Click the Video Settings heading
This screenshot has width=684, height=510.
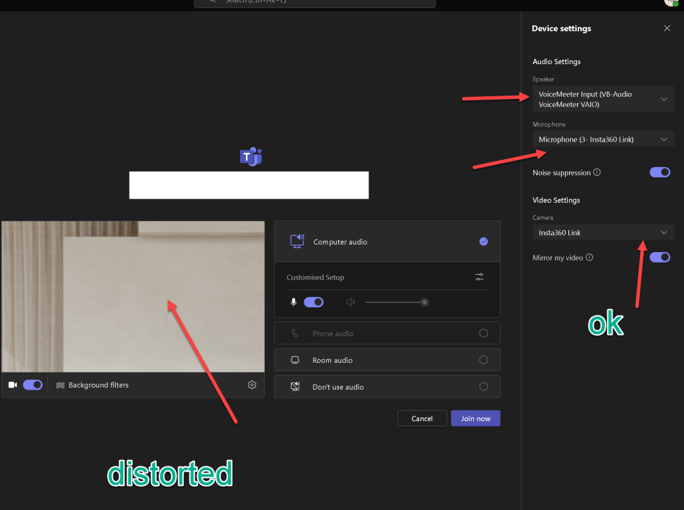(556, 201)
